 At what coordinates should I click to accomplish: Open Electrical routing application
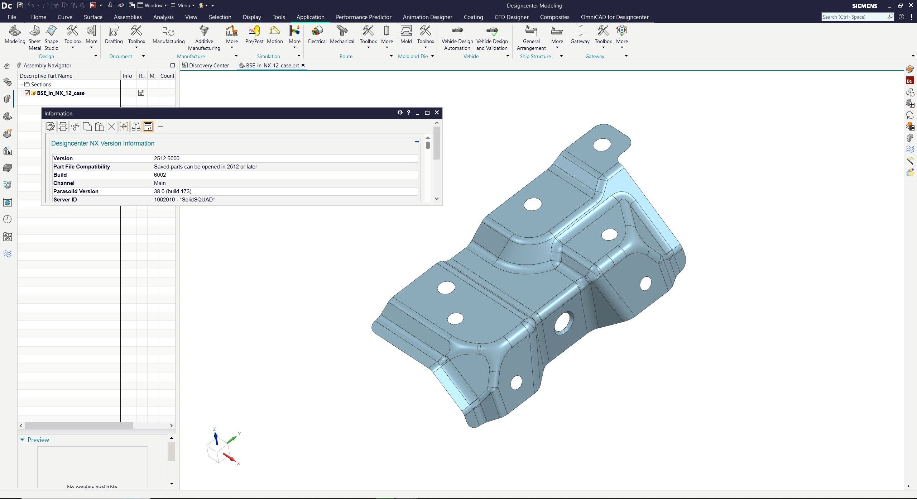[x=317, y=35]
